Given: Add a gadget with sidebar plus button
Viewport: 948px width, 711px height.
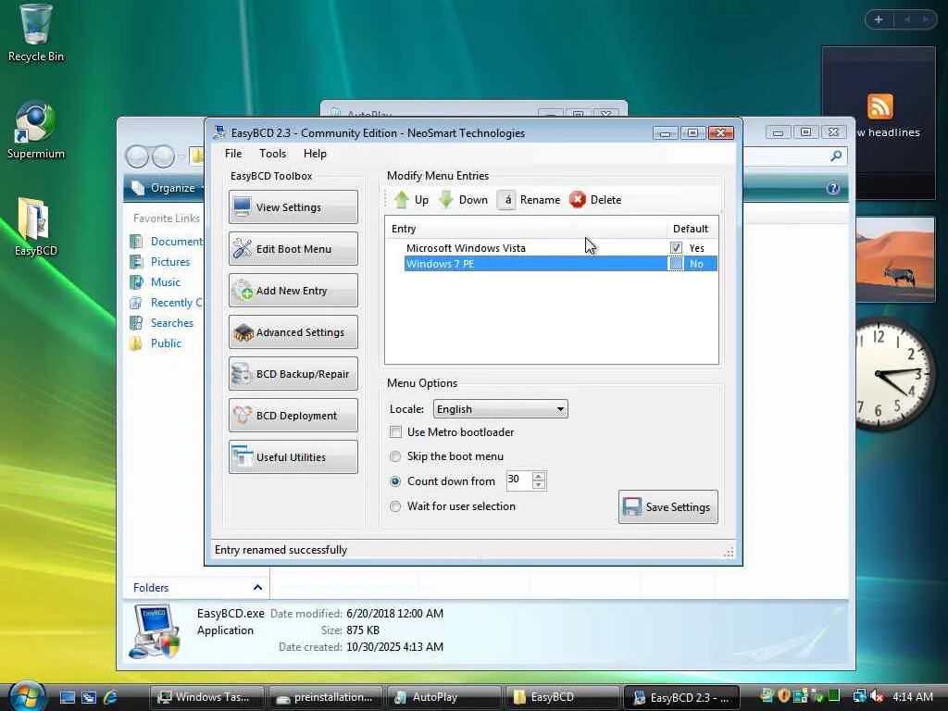Looking at the screenshot, I should point(879,20).
